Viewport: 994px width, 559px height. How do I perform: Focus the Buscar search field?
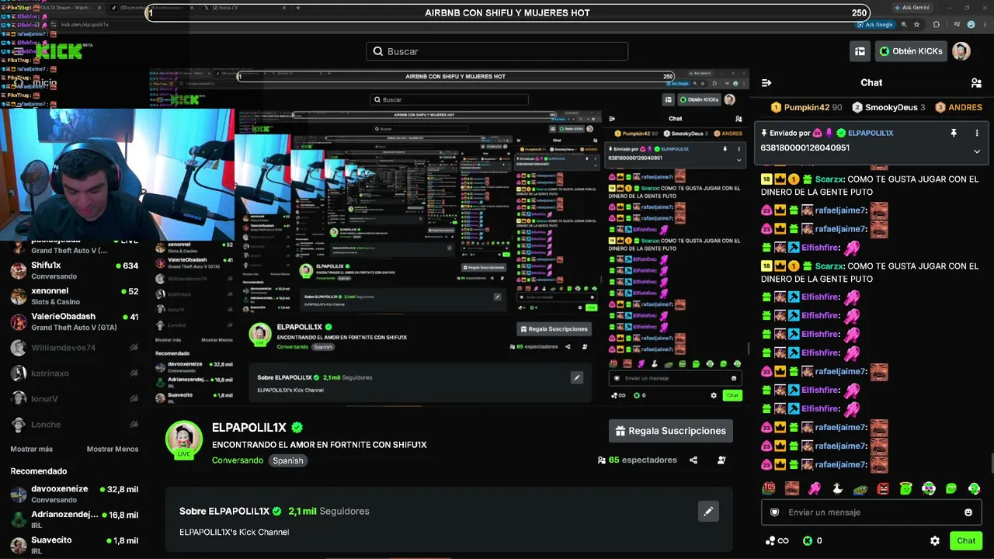point(497,51)
